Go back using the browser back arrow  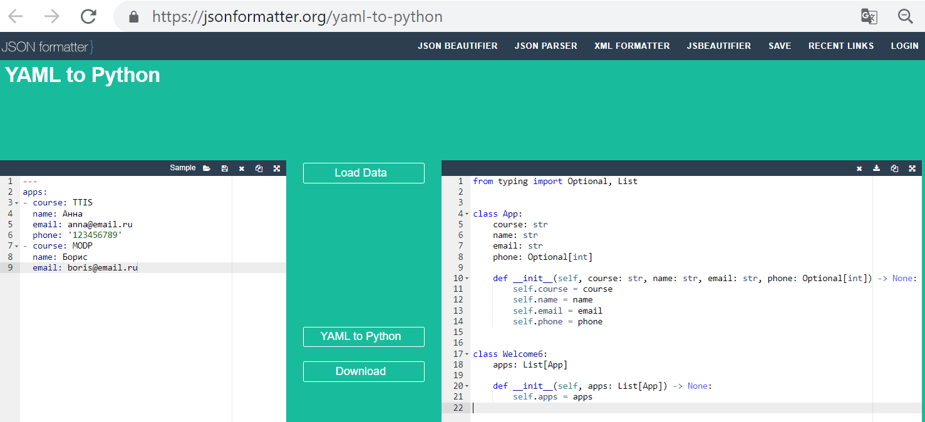tap(16, 16)
